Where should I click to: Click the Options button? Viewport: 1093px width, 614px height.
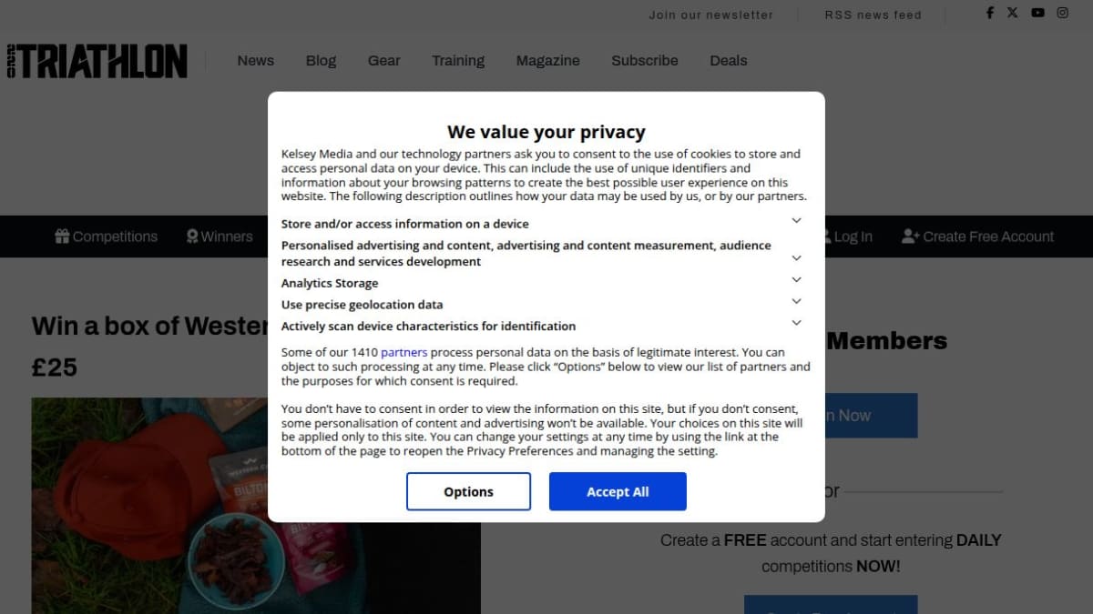click(468, 491)
